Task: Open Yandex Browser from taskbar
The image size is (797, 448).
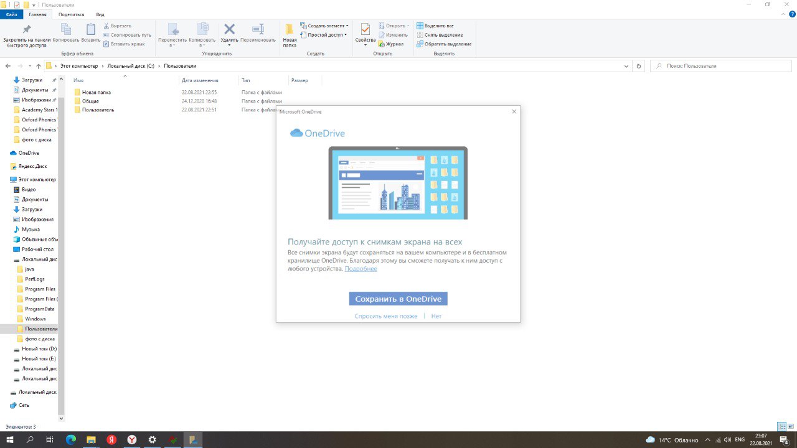Action: [x=131, y=439]
